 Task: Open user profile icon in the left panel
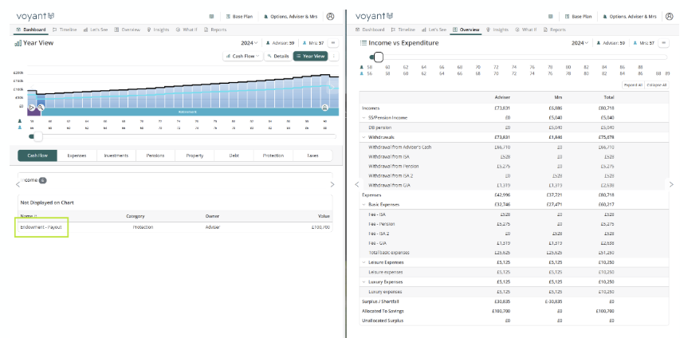click(x=331, y=16)
